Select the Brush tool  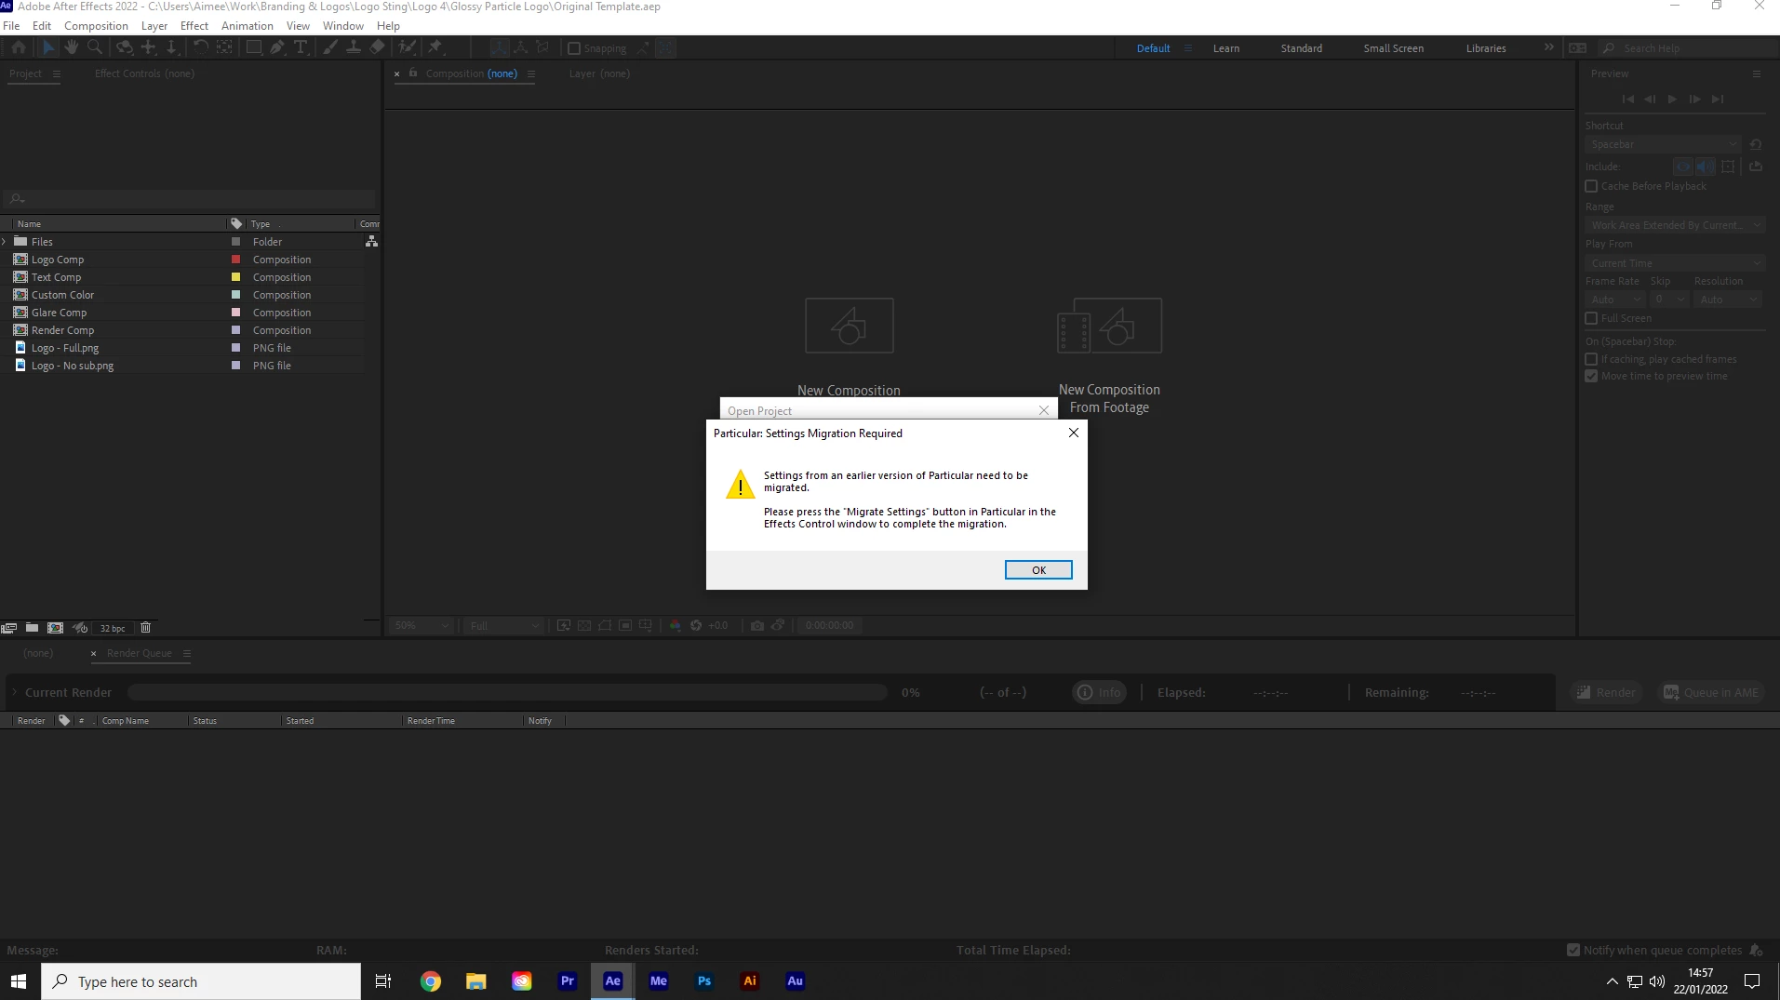point(330,47)
